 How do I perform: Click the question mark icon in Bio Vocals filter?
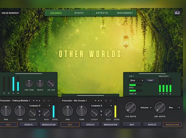point(101,115)
